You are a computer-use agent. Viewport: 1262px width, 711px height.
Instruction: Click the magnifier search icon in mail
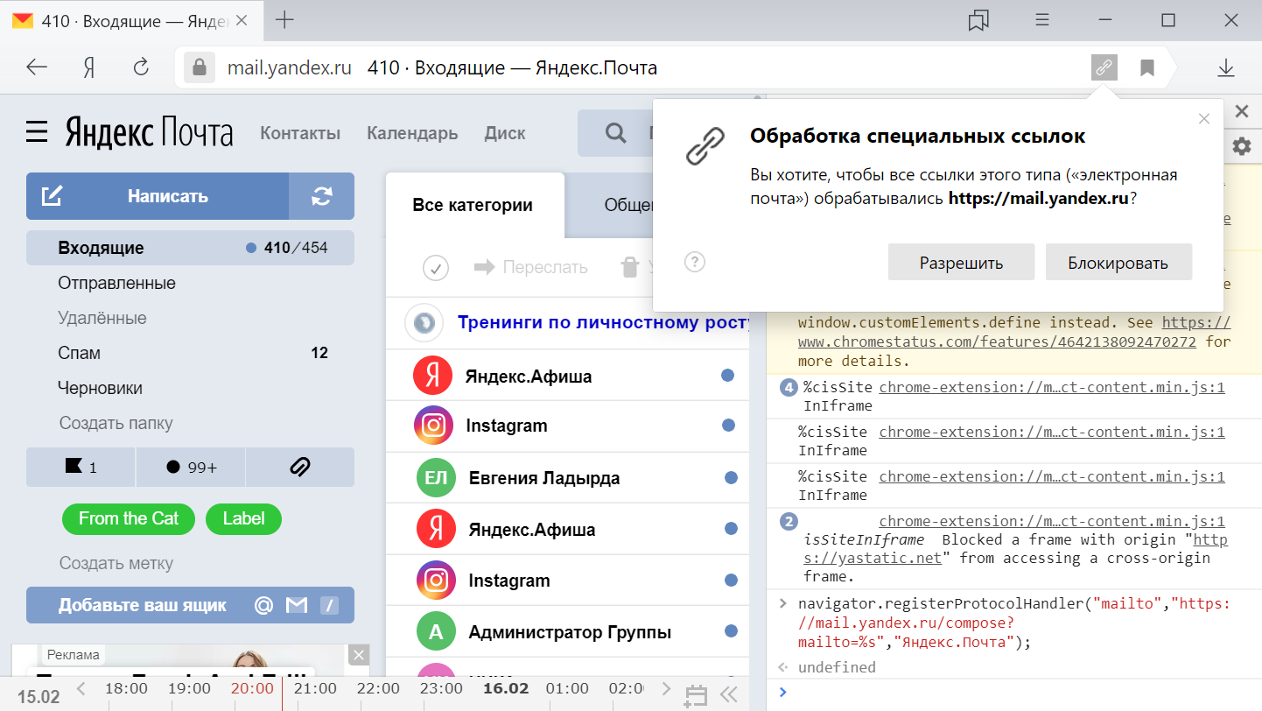[x=616, y=133]
